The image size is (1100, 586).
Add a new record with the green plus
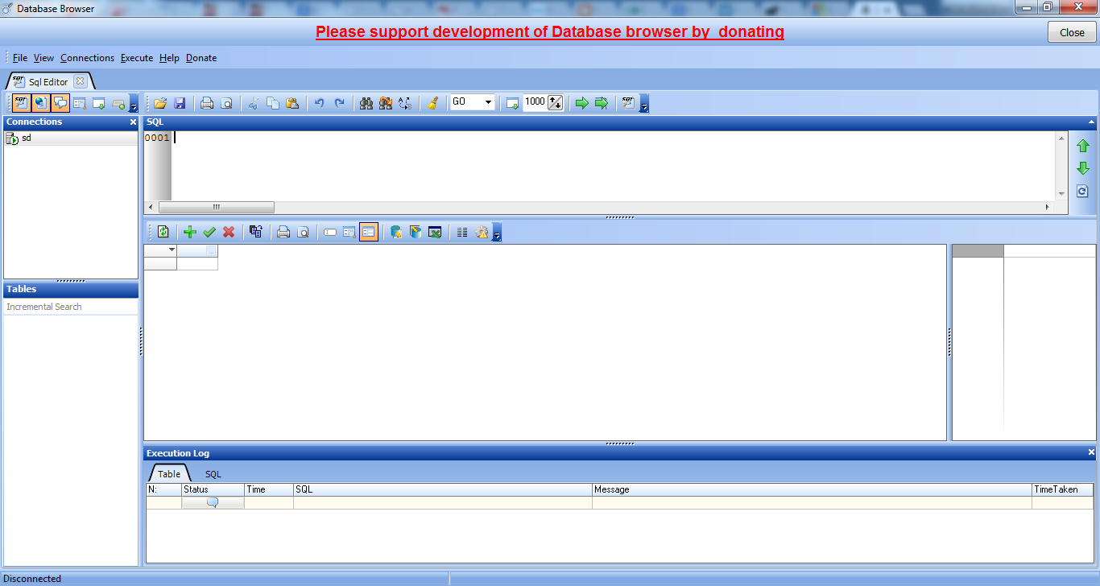[189, 232]
